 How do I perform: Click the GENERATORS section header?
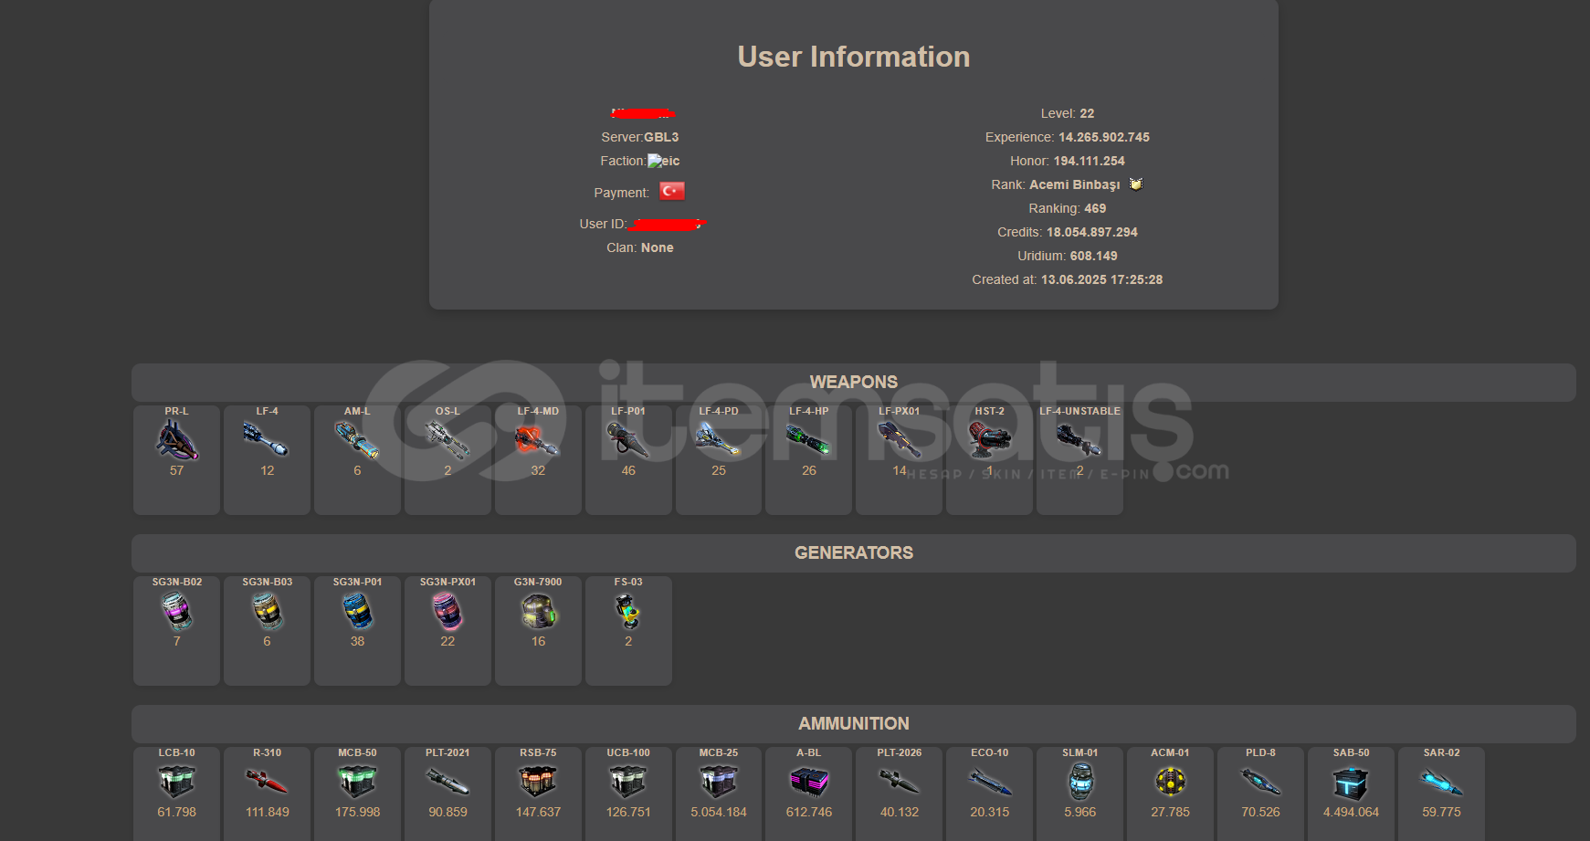pyautogui.click(x=853, y=552)
